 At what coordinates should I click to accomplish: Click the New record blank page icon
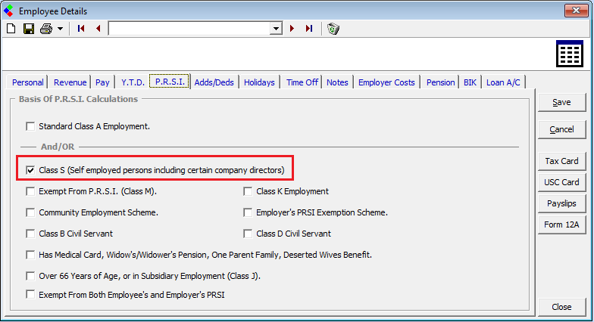11,29
